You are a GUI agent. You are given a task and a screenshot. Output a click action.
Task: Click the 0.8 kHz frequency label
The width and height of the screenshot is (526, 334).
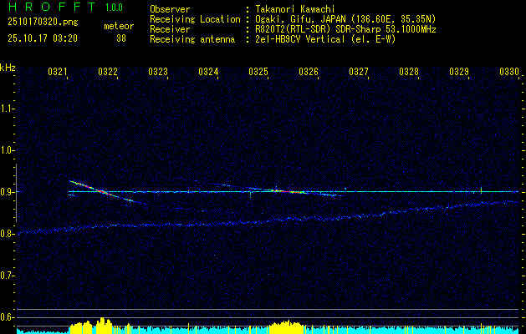[x=8, y=234]
